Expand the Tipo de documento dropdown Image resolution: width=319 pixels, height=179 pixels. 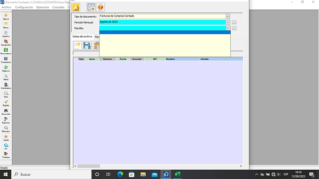[x=227, y=17]
